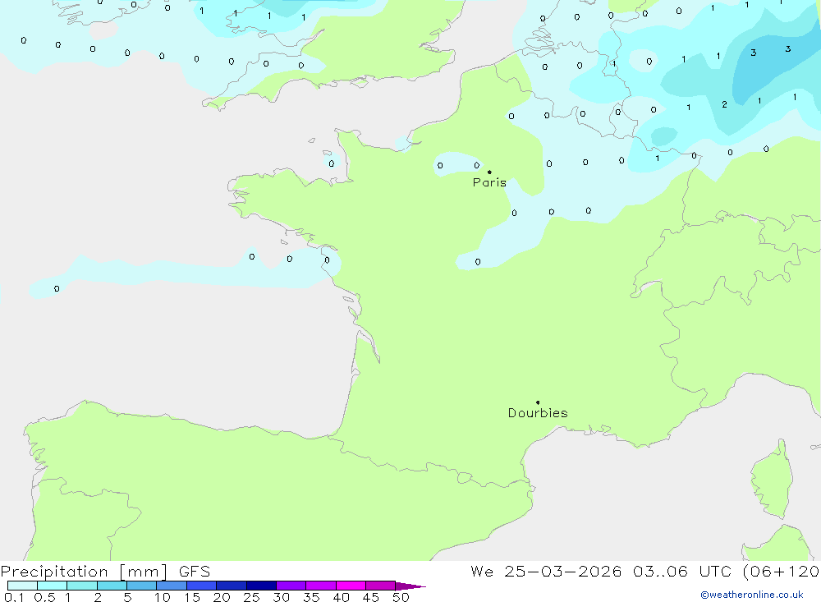821x602 pixels.
Task: Pick the 0.5–1 mm legend swatch
Action: [53, 586]
